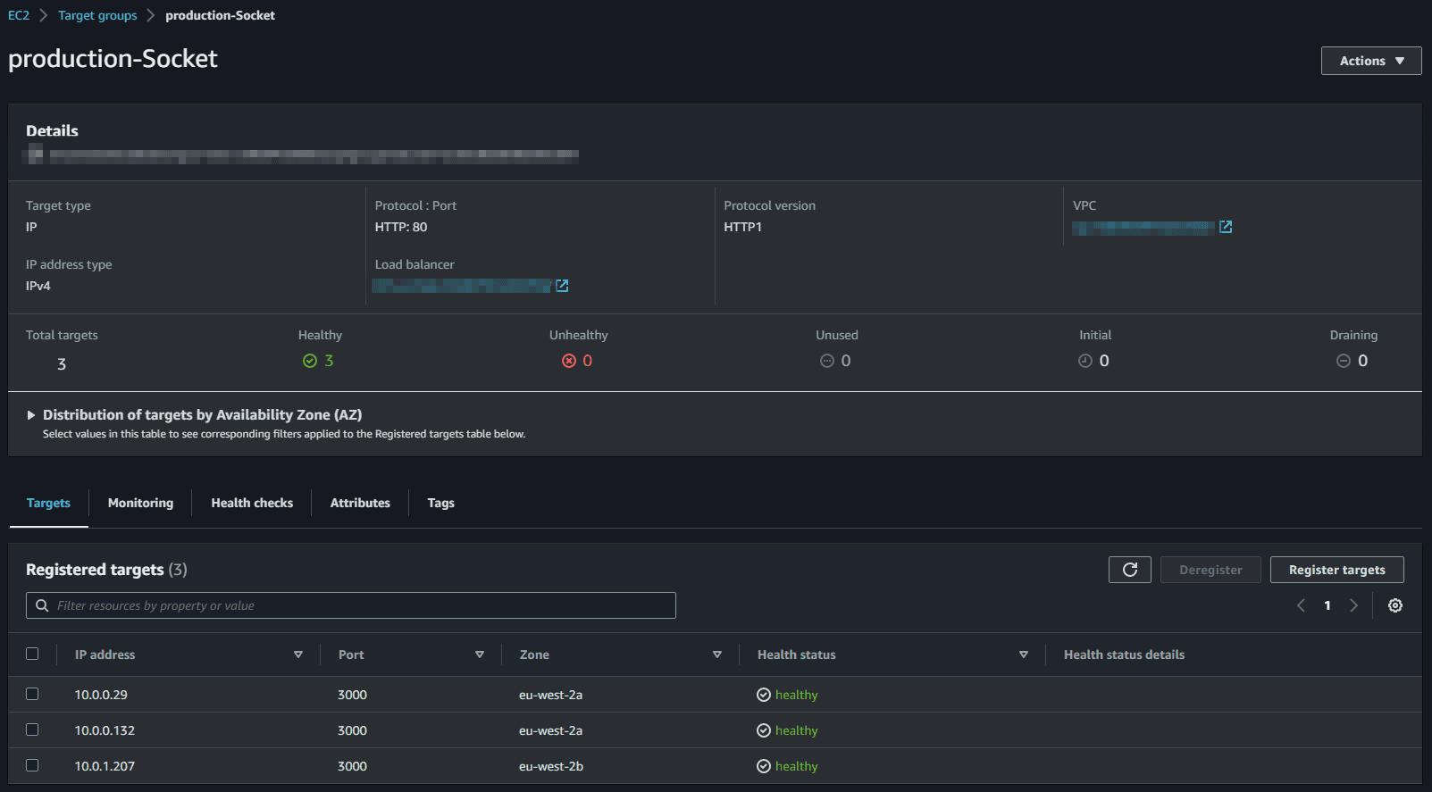Click the Register targets button
1432x792 pixels.
[x=1336, y=570]
